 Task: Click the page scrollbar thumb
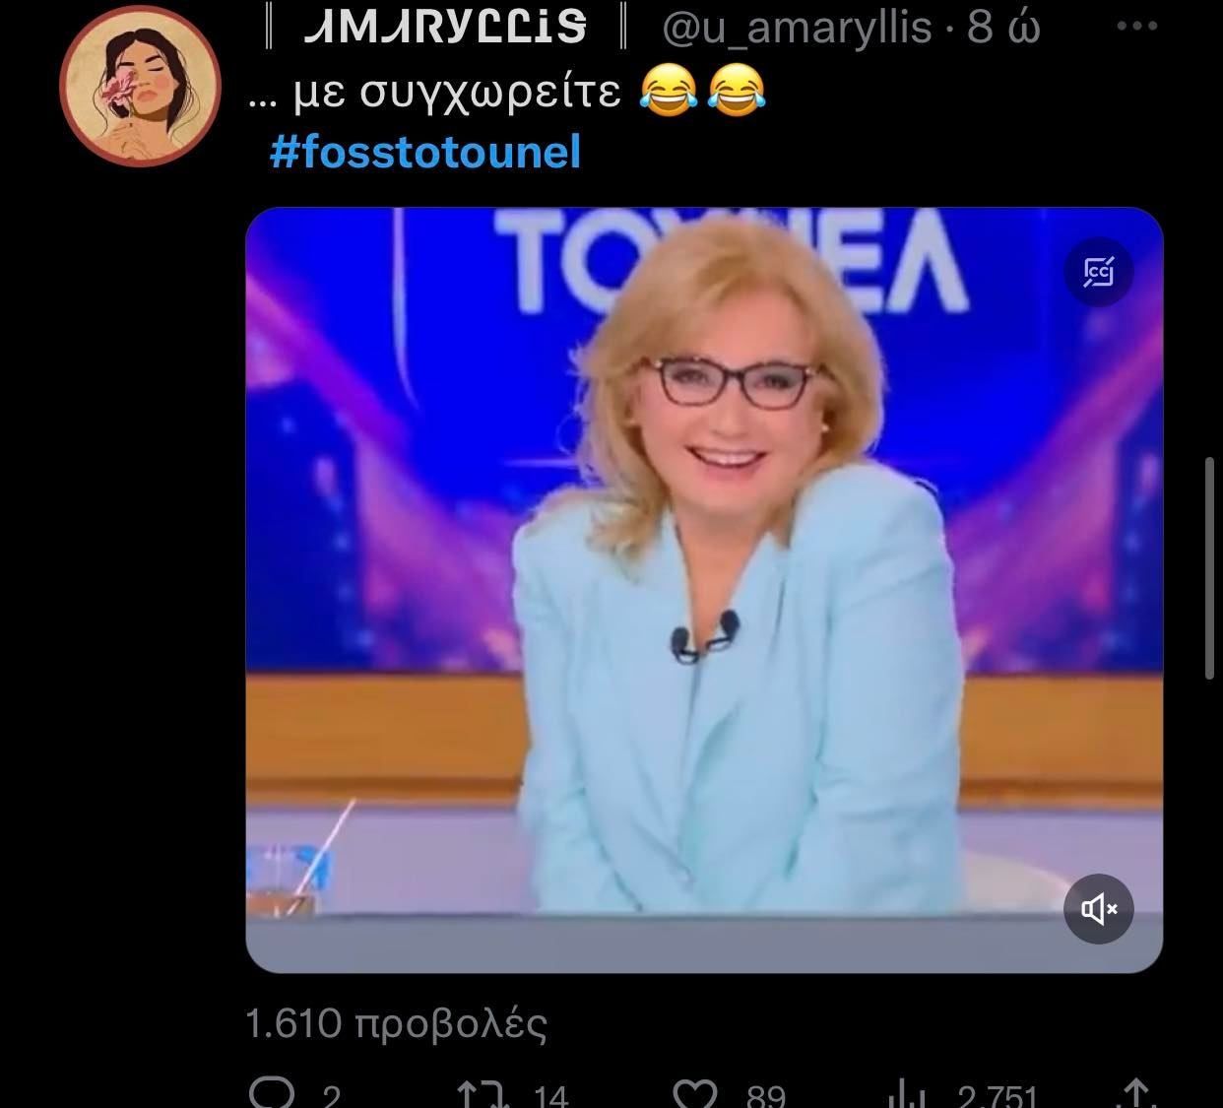coord(1209,567)
